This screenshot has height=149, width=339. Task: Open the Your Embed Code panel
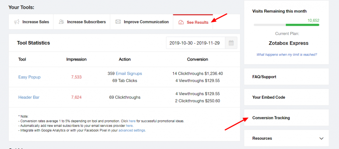(286, 97)
